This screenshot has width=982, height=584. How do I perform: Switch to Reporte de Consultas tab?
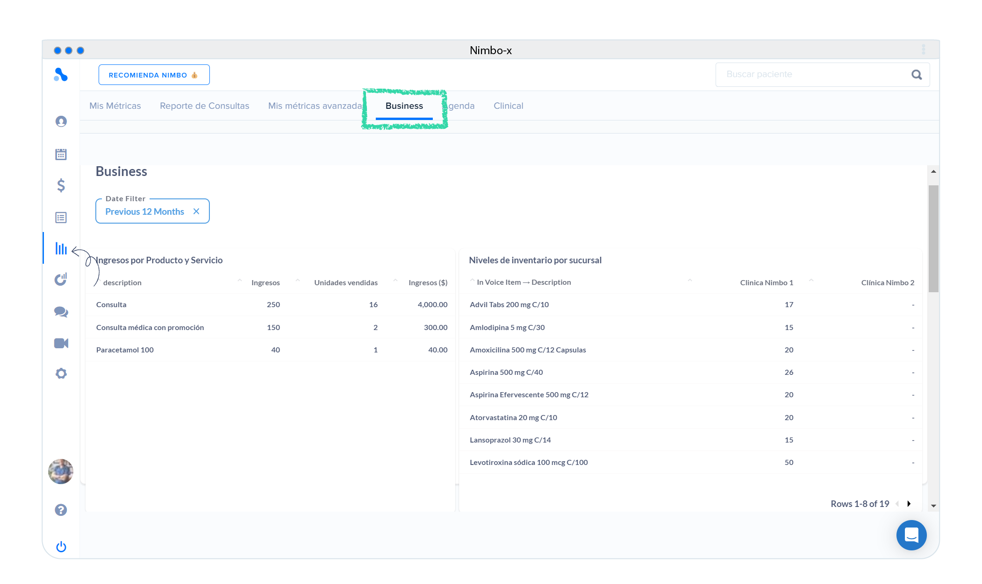point(204,106)
